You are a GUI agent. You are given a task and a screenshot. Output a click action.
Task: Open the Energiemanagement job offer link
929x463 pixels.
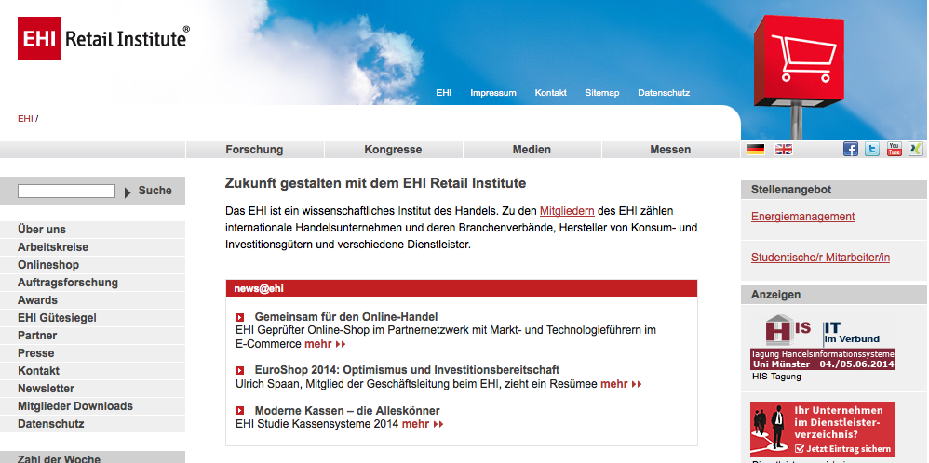click(802, 217)
